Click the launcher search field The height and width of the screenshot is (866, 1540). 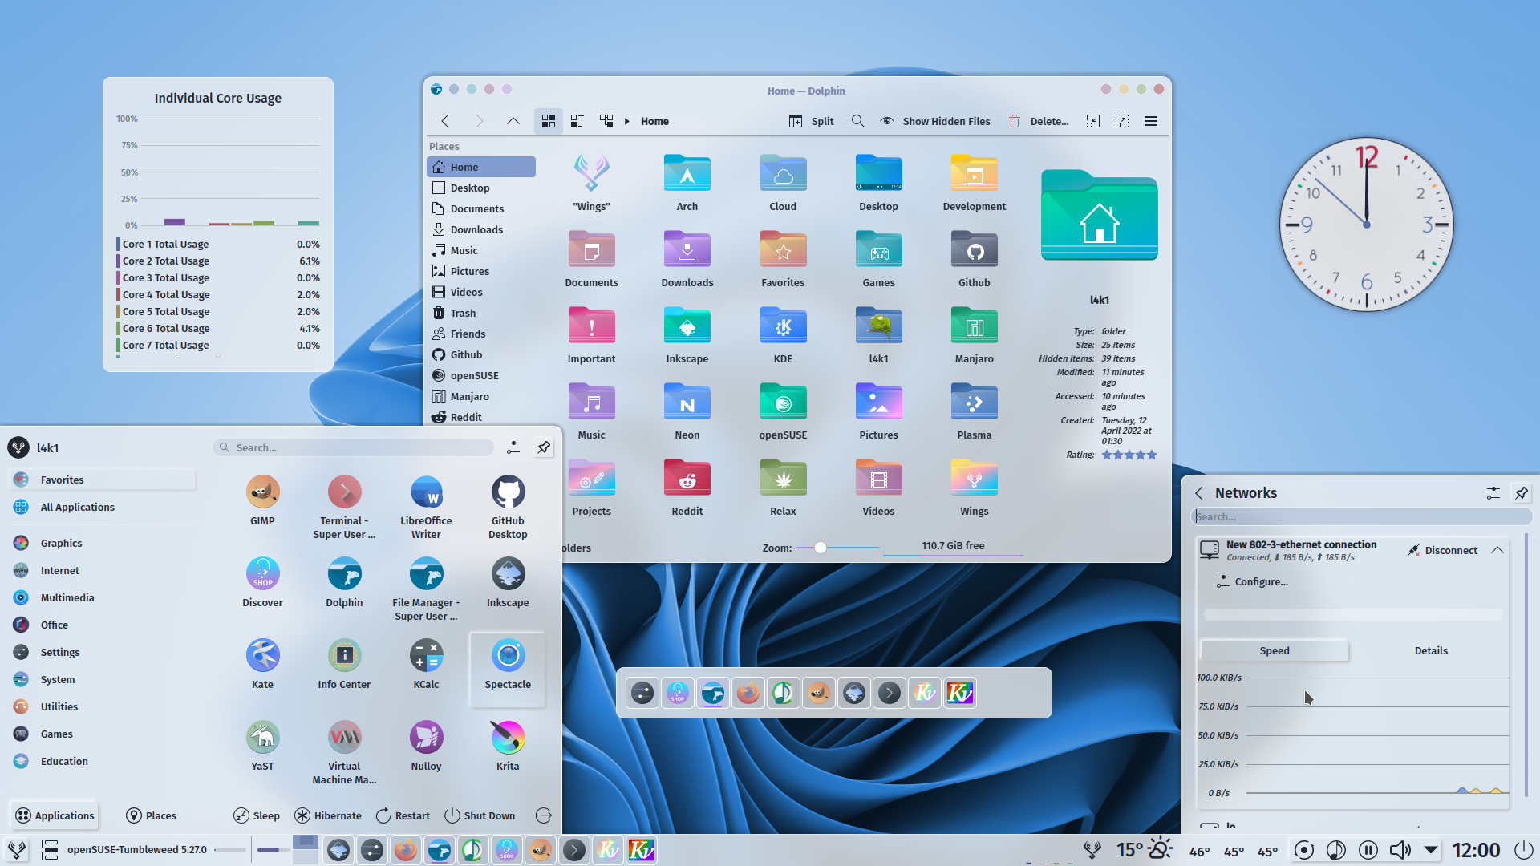point(354,447)
